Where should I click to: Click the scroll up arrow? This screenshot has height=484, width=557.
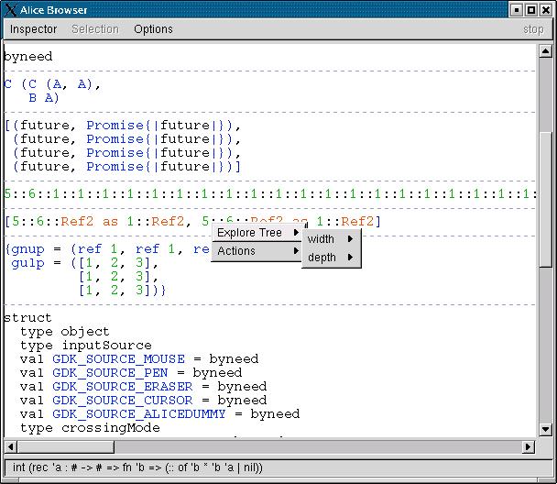[546, 49]
